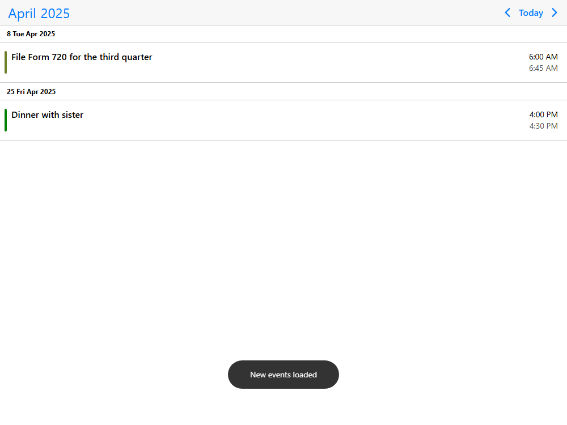
Task: Click the 6:00 AM start time
Action: (543, 57)
